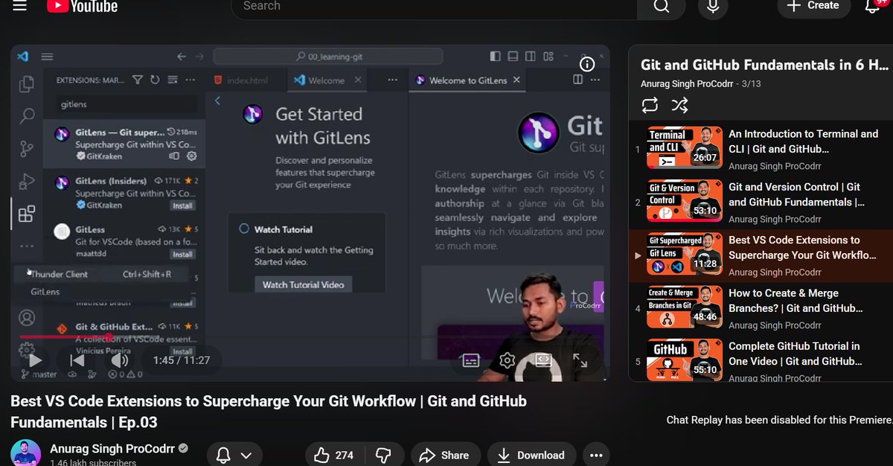Focus the YouTube search field
Screen dimensions: 893x466
point(435,6)
